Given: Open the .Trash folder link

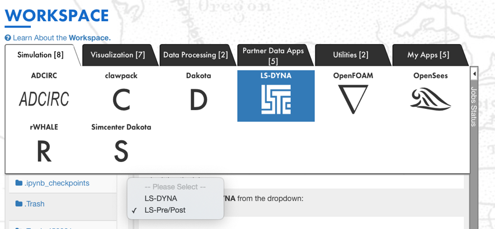Looking at the screenshot, I should (x=35, y=204).
